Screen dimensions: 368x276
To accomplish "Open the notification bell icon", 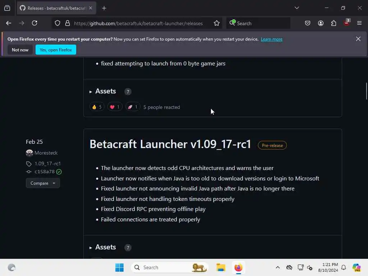I will tap(344, 267).
